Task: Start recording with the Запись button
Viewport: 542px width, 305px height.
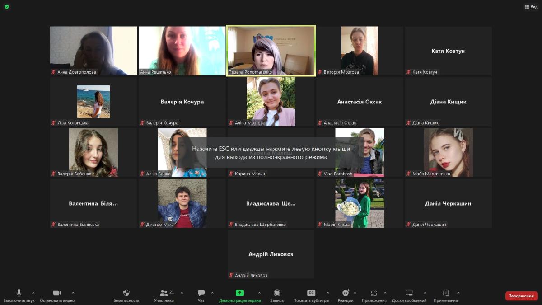Action: (x=277, y=293)
